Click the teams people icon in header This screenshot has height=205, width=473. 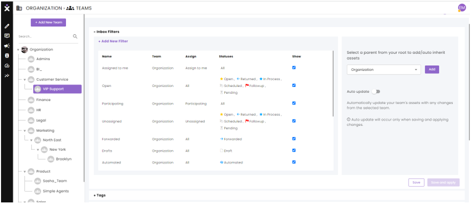pos(70,8)
